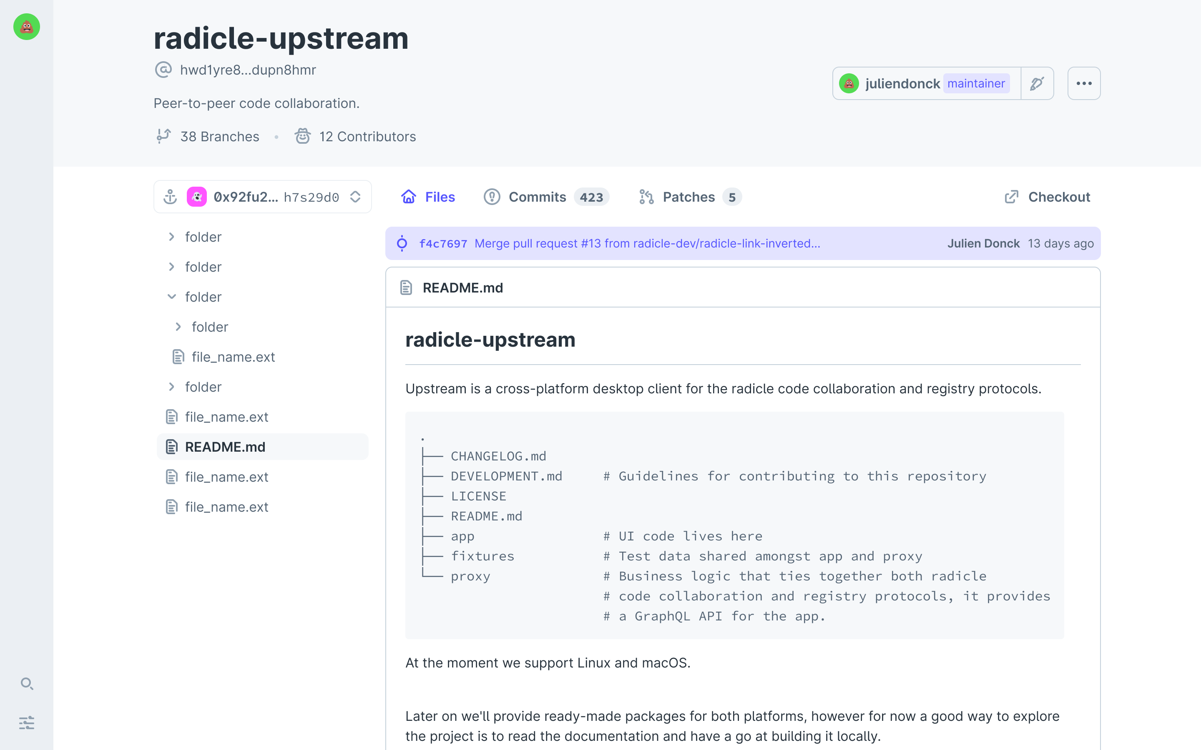Select the last file_name.ext in the tree
This screenshot has width=1201, height=750.
pyautogui.click(x=226, y=506)
